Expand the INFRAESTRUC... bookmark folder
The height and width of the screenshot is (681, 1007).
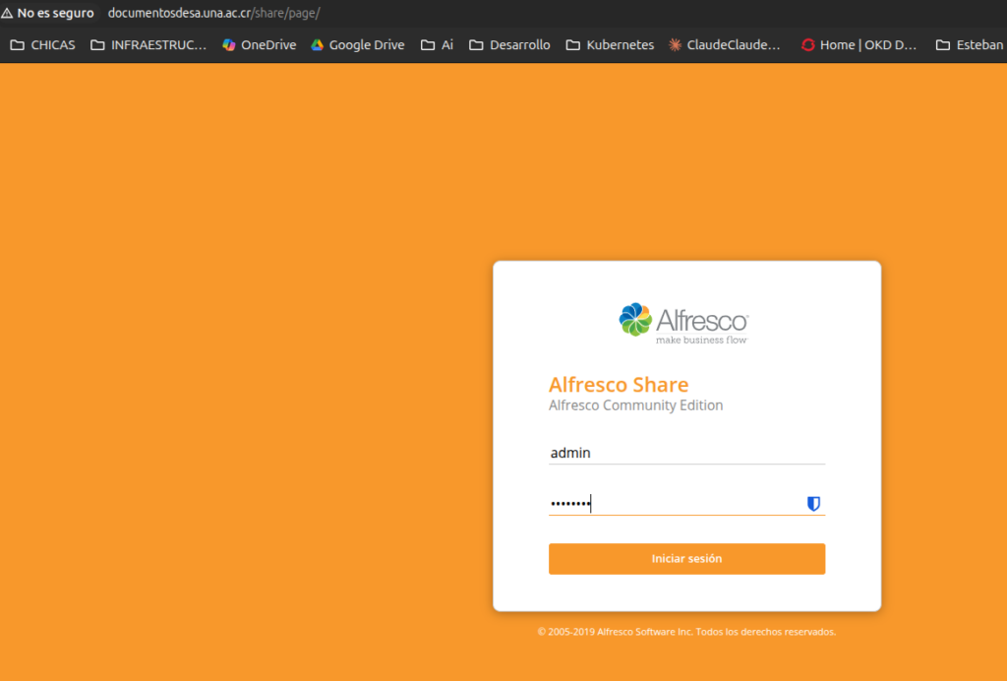point(148,44)
